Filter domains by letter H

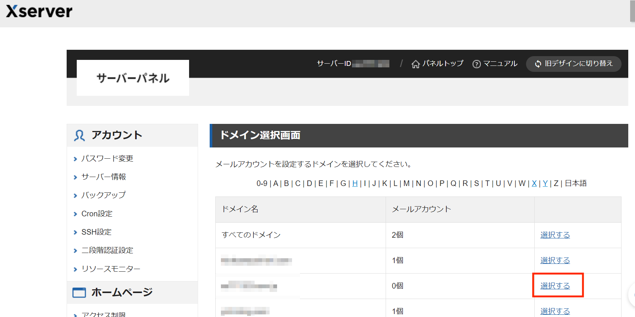point(355,183)
